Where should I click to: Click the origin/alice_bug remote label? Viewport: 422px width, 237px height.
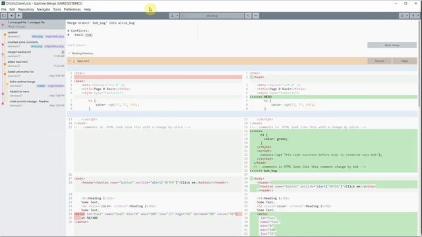(x=54, y=46)
